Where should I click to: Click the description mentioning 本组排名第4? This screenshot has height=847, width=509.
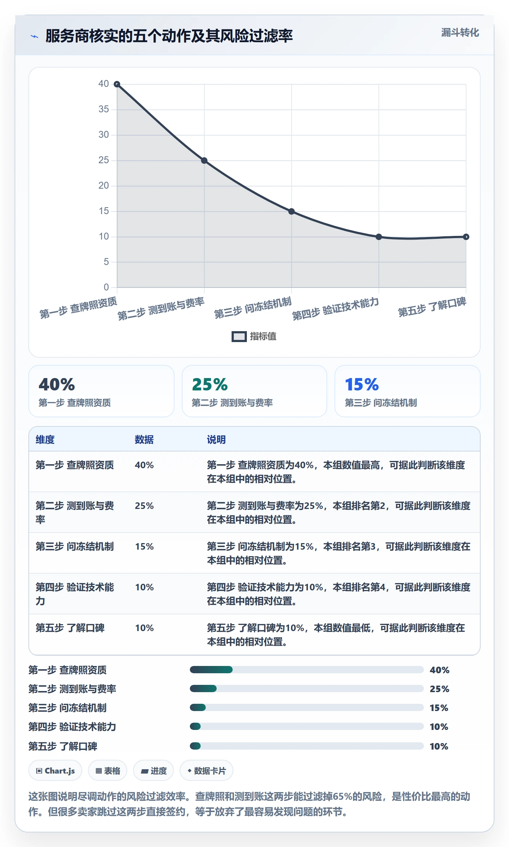pyautogui.click(x=338, y=594)
